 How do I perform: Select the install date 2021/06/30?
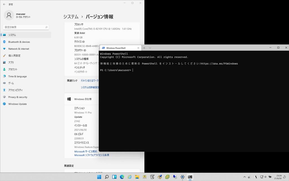(x=80, y=130)
